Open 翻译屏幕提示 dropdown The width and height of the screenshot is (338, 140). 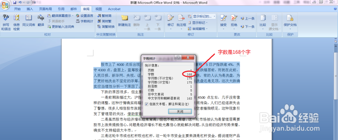(61, 16)
